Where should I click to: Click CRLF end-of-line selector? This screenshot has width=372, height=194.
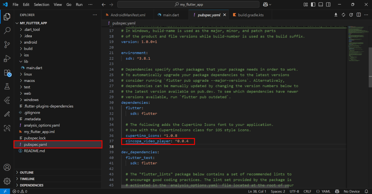(x=307, y=191)
